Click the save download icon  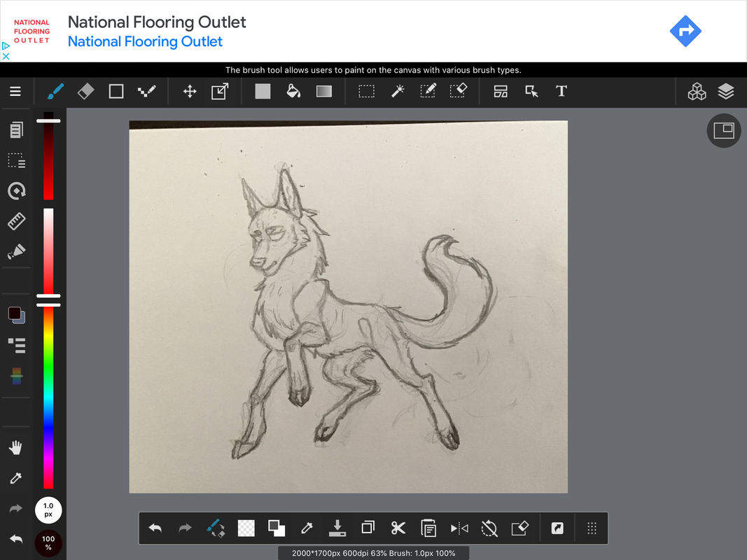[337, 528]
